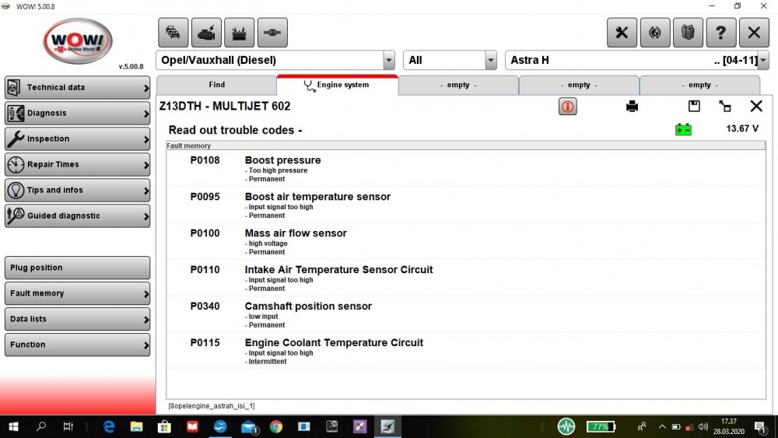Click the vehicle selection cars icon
Screen dimensions: 778x438
[173, 33]
